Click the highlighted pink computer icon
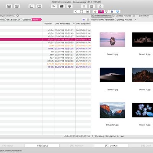 point(101,11)
